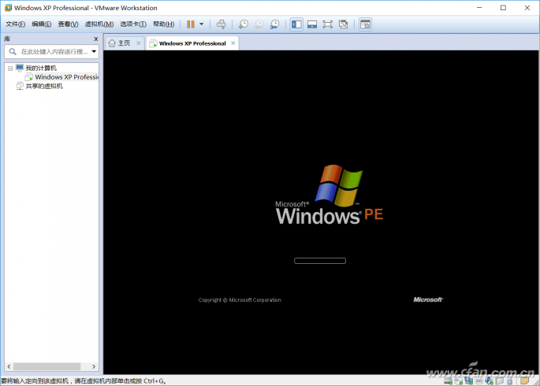
Task: Open the 查看(V) menu
Action: (68, 24)
